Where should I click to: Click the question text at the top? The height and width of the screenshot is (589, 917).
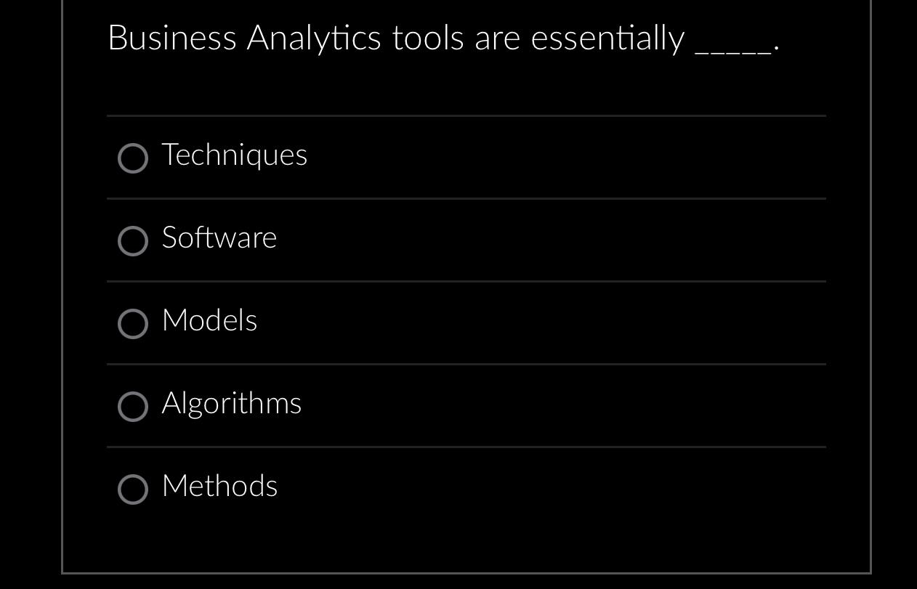443,38
